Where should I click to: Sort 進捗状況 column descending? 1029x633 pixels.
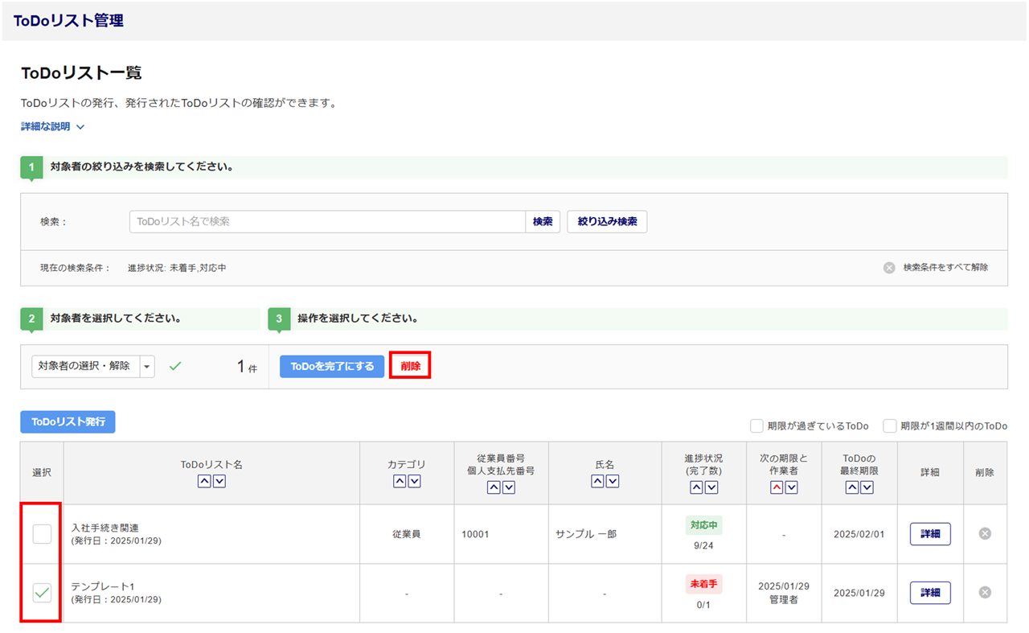coord(711,487)
